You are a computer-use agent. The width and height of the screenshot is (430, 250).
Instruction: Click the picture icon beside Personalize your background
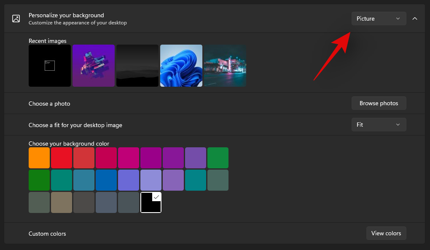[x=16, y=19]
